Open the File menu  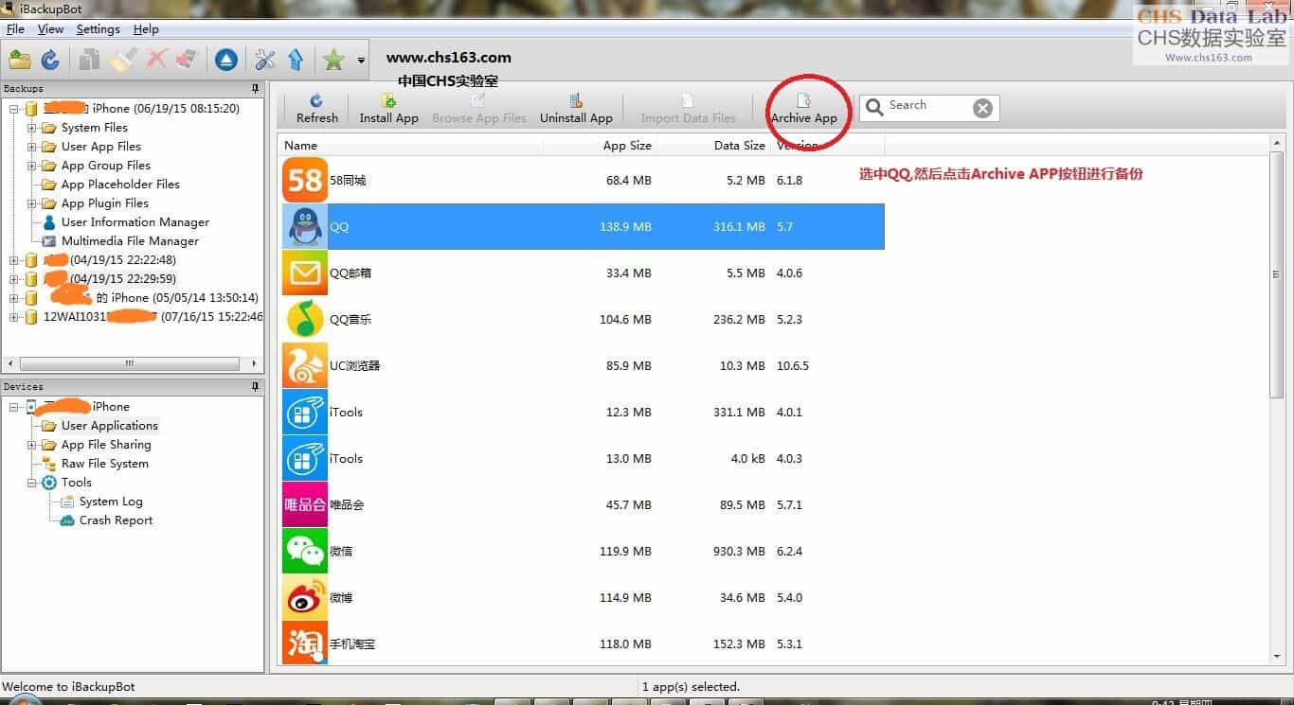[15, 29]
